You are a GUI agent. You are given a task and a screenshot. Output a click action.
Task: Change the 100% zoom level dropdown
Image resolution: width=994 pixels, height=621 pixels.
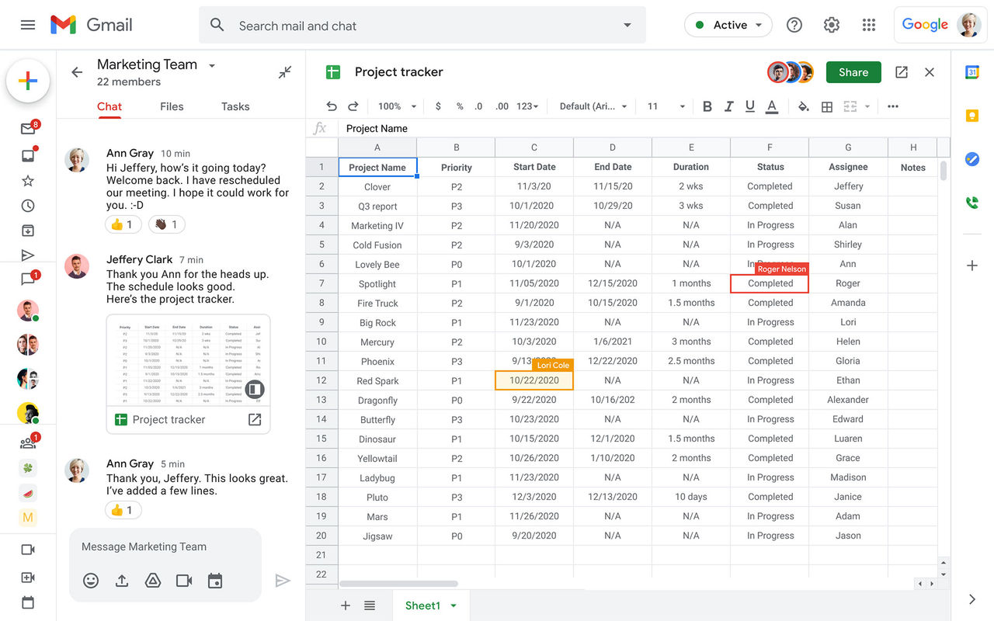(x=398, y=106)
